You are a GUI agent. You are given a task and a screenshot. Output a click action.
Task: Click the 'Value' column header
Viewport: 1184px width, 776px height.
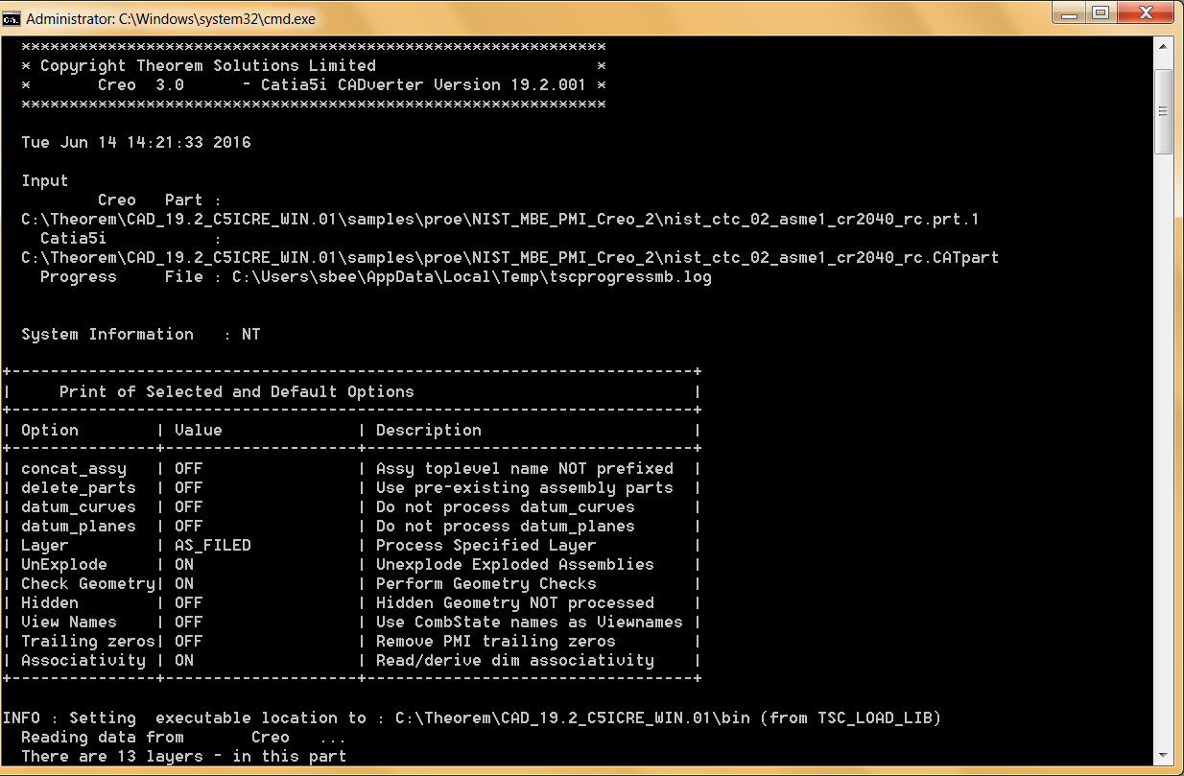[x=199, y=430]
